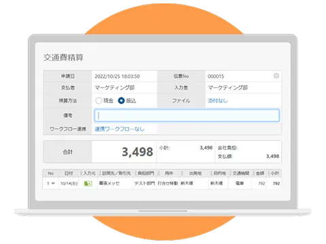This screenshot has width=326, height=244.
Task: Focus the 備考 text input field
Action: coord(187,115)
